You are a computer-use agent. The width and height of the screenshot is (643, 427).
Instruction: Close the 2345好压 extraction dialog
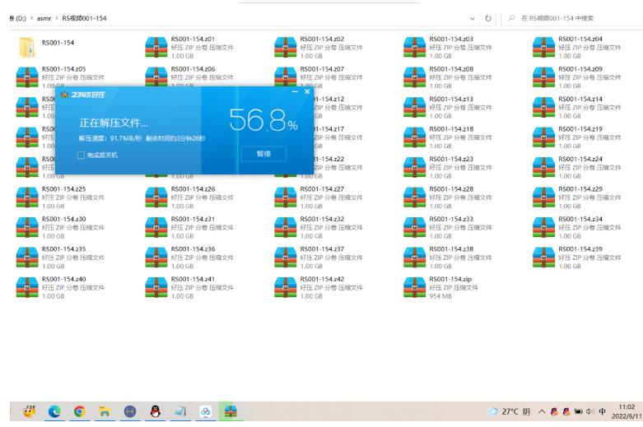pos(308,92)
